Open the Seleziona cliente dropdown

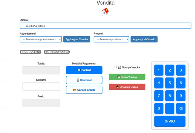click(105, 26)
